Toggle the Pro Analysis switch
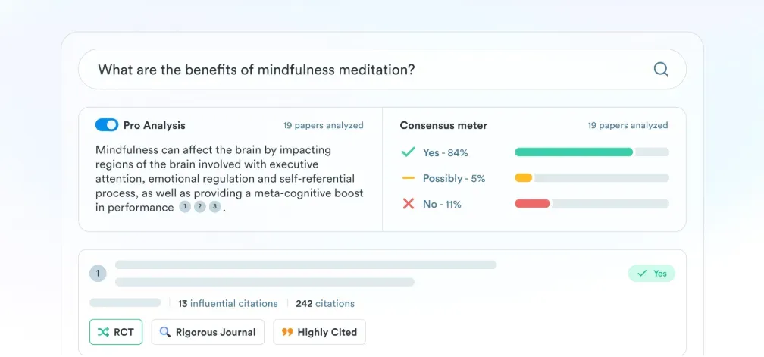Screen dimensions: 764x357 pos(107,125)
